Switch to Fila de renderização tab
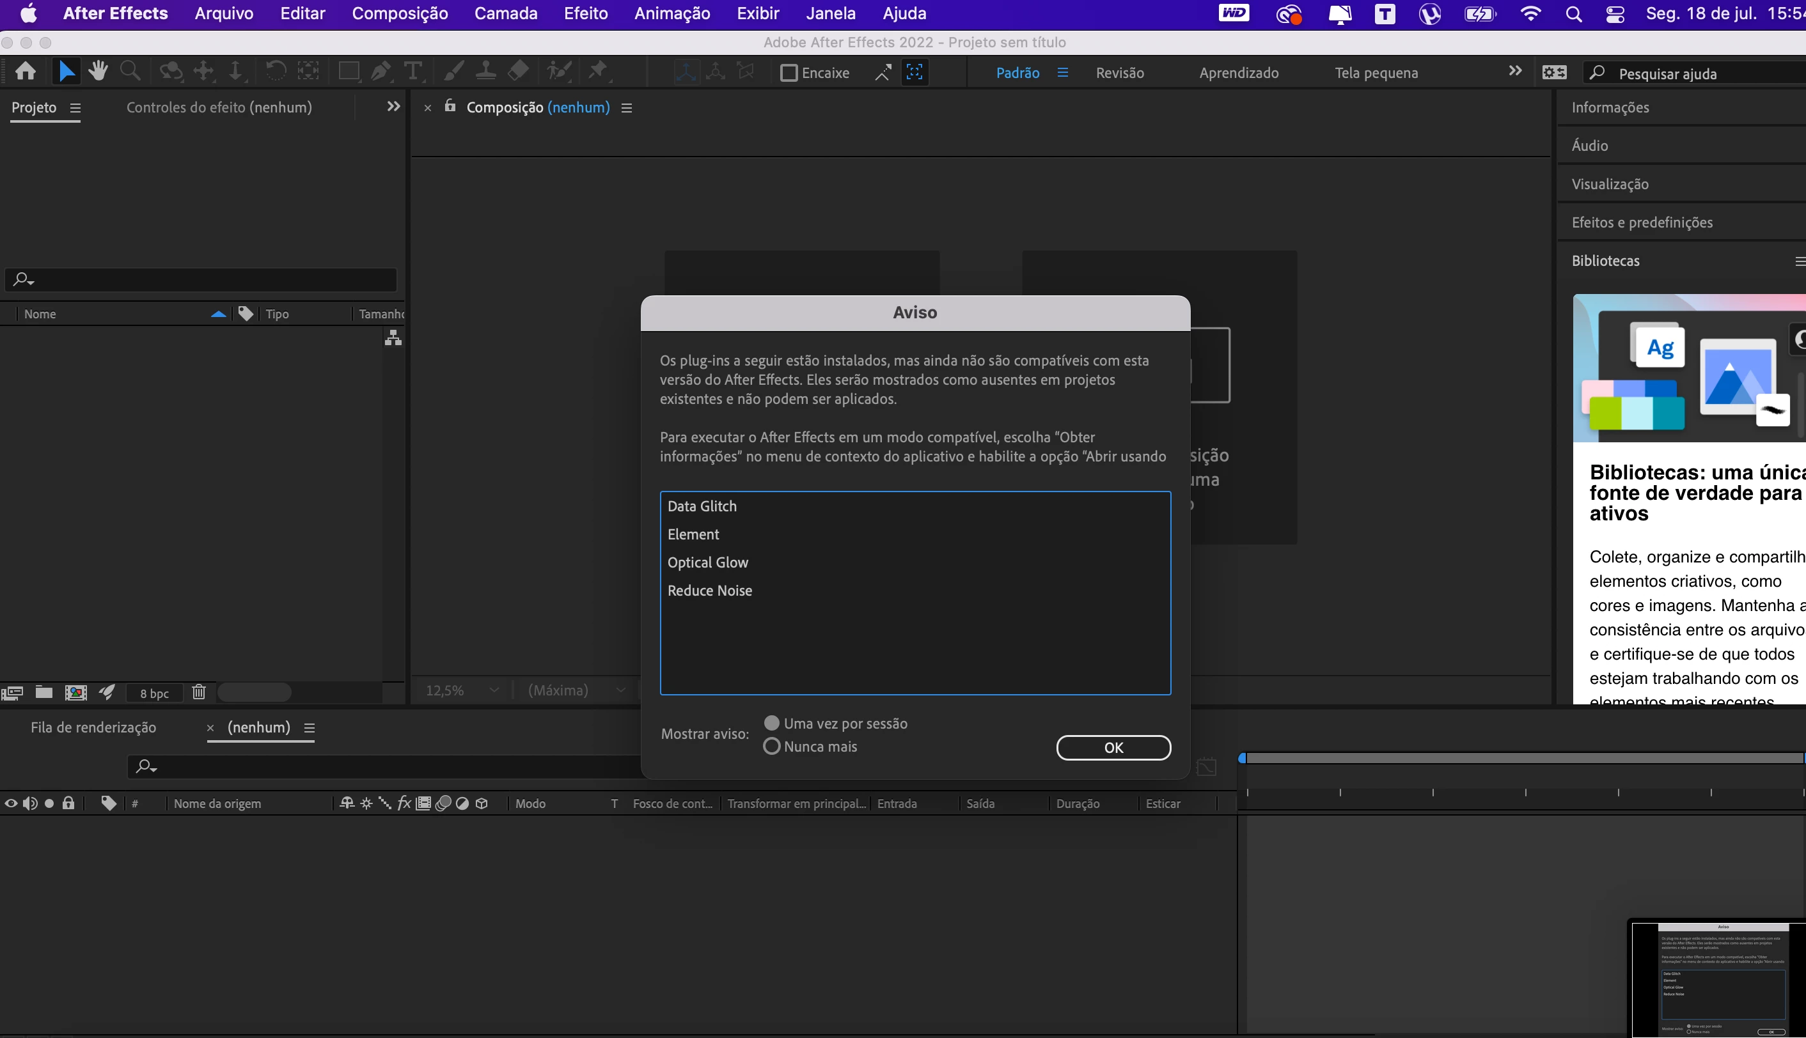This screenshot has height=1038, width=1806. [x=93, y=727]
